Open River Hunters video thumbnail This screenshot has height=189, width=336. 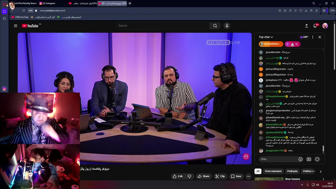pyautogui.click(x=269, y=179)
